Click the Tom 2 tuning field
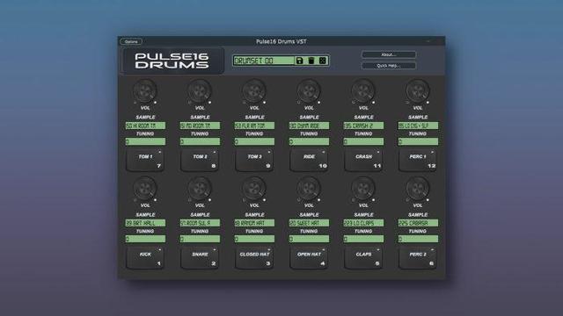Viewport: 563px width, 316px height. click(x=200, y=141)
